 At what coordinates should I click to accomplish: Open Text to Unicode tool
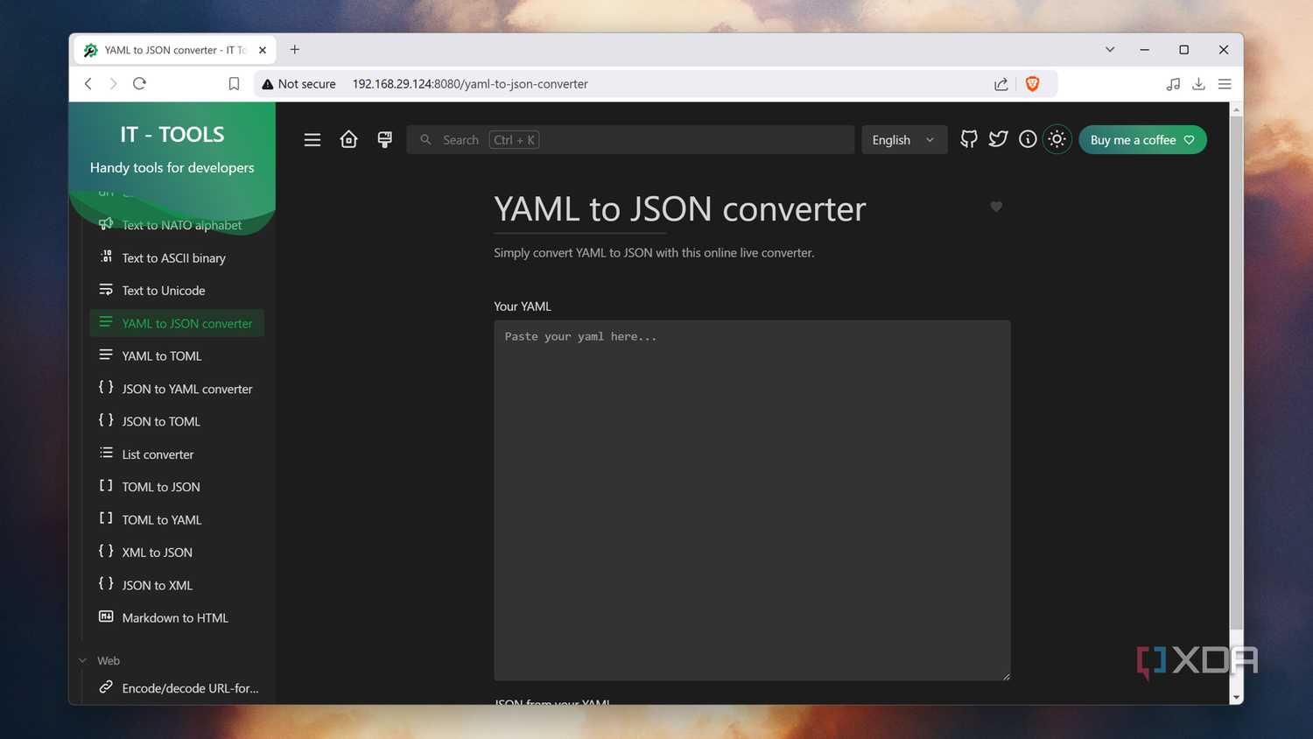coord(177,291)
